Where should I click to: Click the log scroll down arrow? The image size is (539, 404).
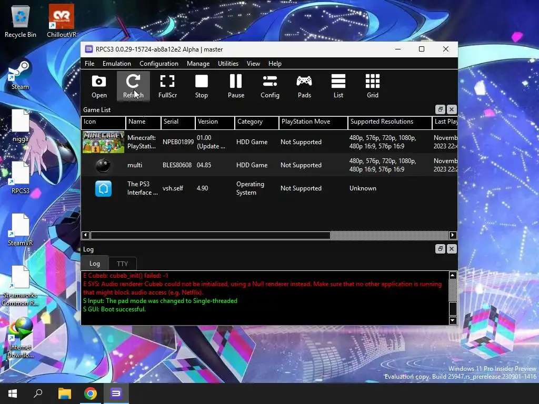click(x=453, y=320)
